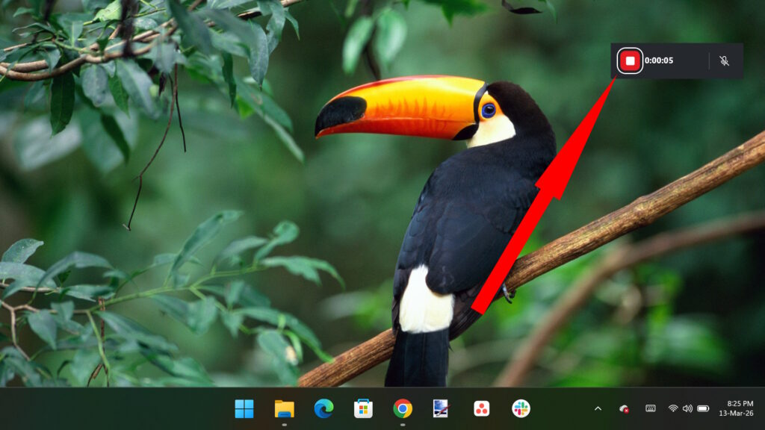This screenshot has width=765, height=430.
Task: Open the Start menu
Action: coord(243,410)
